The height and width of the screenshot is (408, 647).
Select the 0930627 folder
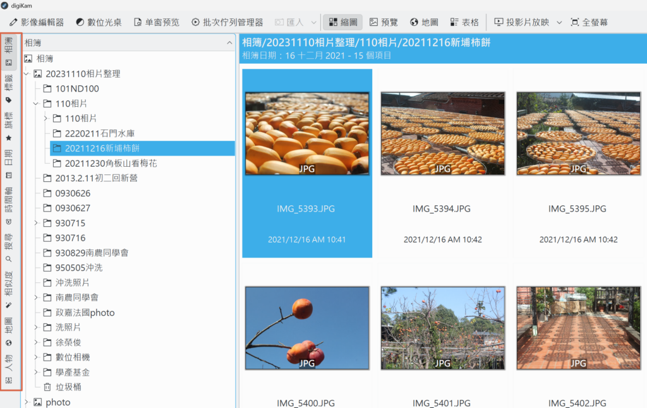pos(66,208)
